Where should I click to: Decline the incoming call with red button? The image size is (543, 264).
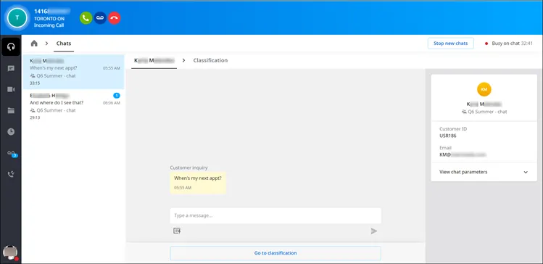115,18
